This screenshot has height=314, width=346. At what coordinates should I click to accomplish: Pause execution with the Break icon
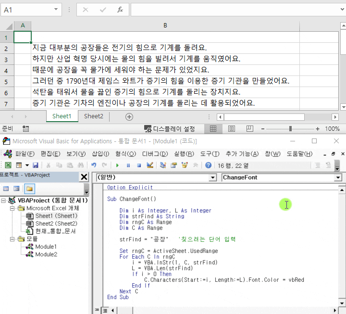[128, 165]
